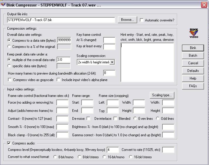Choose 16-bit/mono sound format
209x165 pixels.
(x=104, y=157)
